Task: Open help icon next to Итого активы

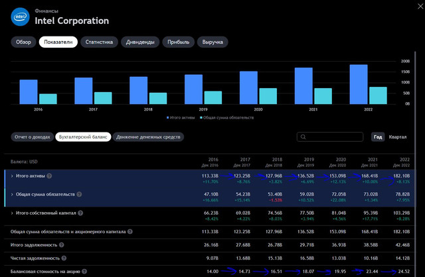Action: coord(49,176)
